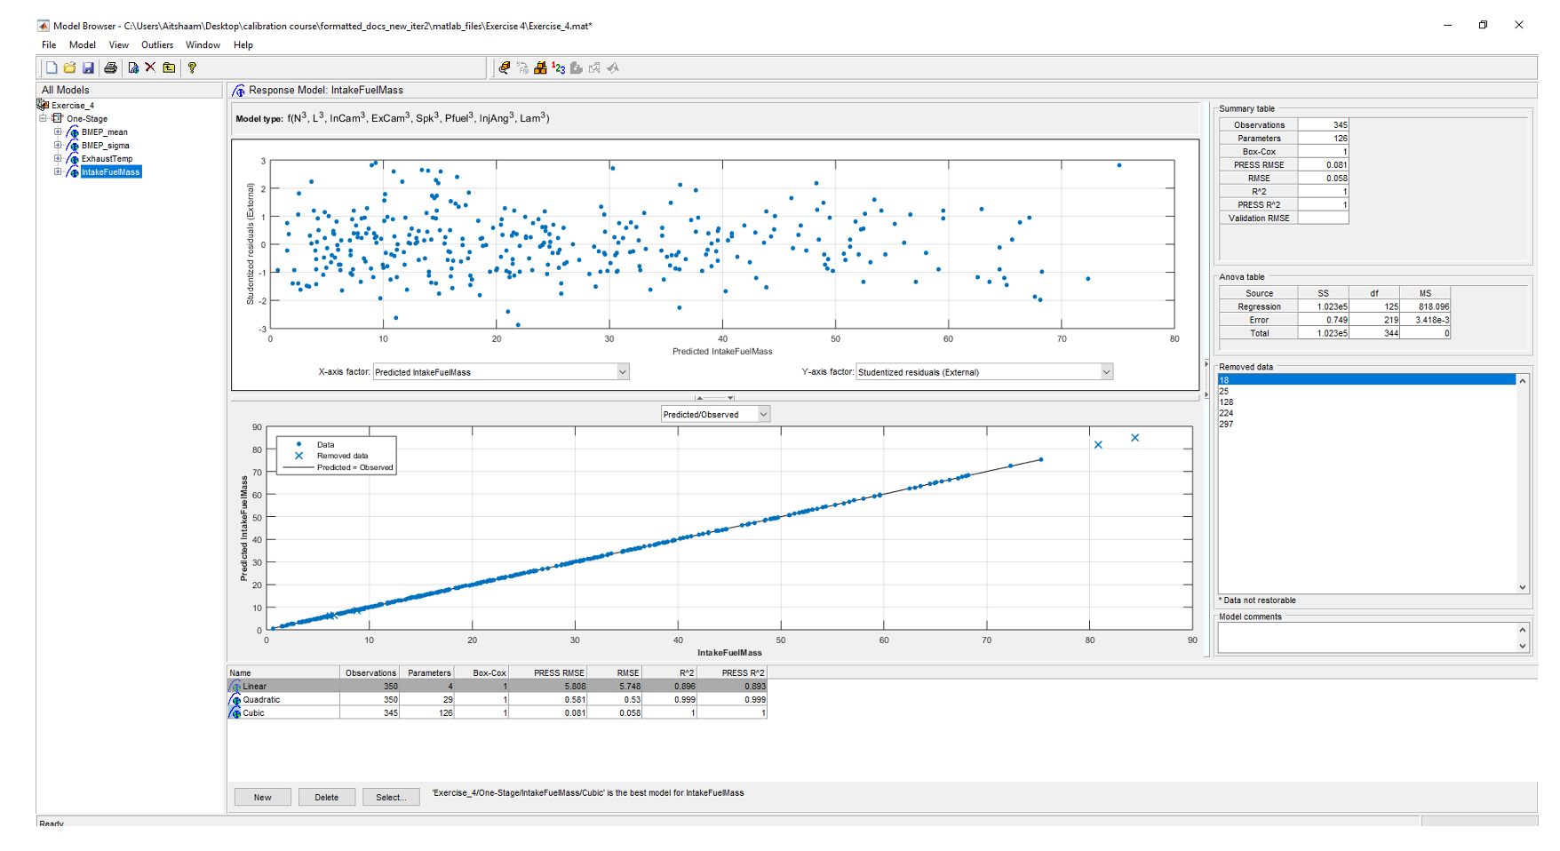The image size is (1560, 851).
Task: Select the Linear model row
Action: [x=497, y=687]
